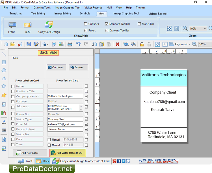Viewport: 212px width, 173px height.
Task: Click the Person to Meet text field
Action: [x=65, y=129]
